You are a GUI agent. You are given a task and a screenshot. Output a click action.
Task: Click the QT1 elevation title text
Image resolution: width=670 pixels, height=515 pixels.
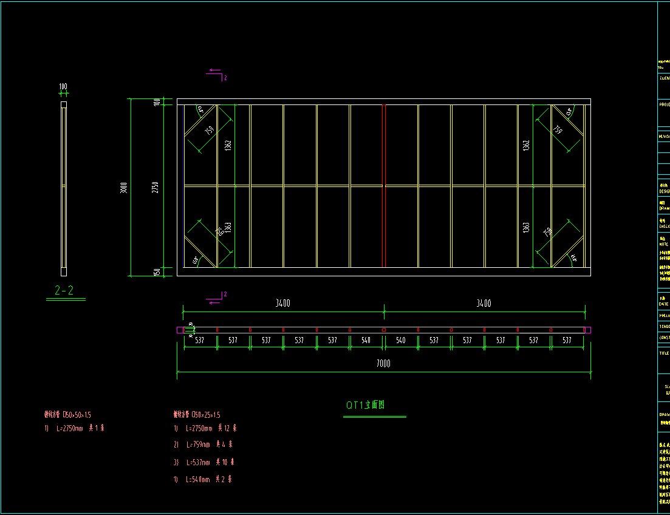[x=366, y=405]
